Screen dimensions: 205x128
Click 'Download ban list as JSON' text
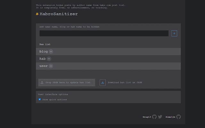[x=125, y=83]
